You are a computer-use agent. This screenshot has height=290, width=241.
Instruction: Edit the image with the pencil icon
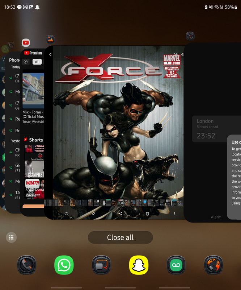(x=93, y=214)
